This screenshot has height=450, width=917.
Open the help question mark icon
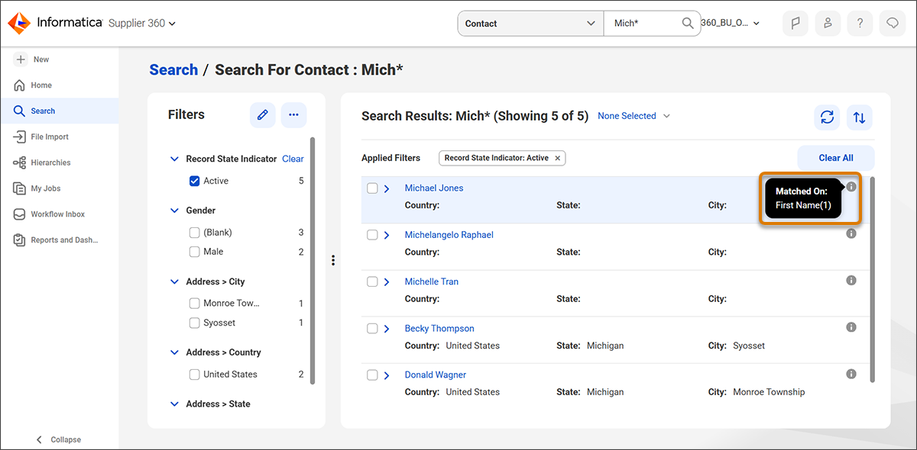[860, 23]
